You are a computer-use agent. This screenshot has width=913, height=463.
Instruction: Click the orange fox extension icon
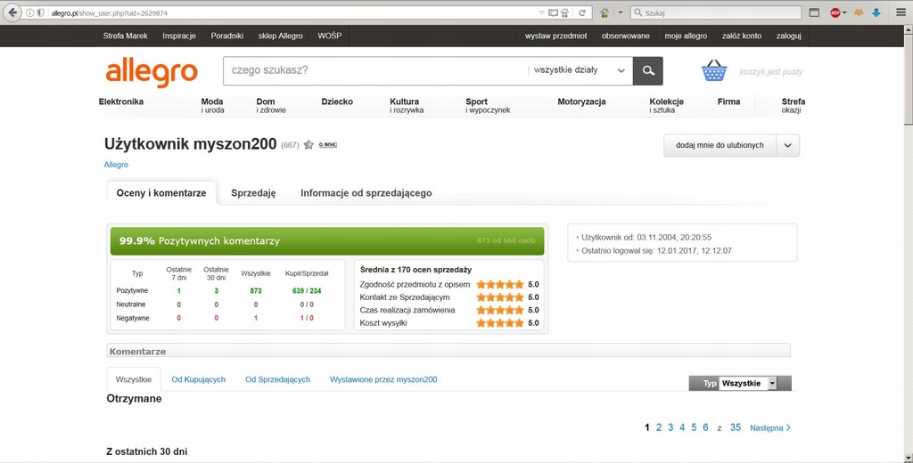click(x=859, y=12)
